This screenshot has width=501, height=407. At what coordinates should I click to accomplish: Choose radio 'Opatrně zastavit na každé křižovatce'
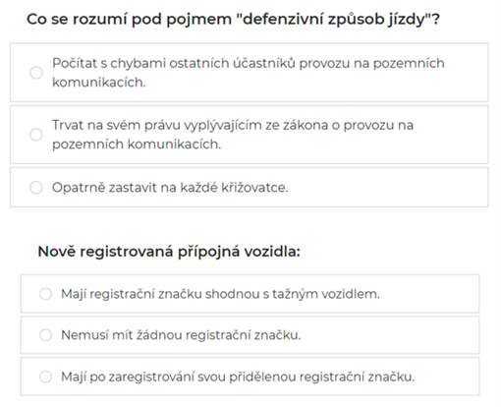tap(36, 188)
